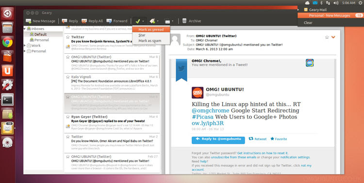This screenshot has width=364, height=183.
Task: Click the OMG Chrome badge icon
Action: click(310, 63)
